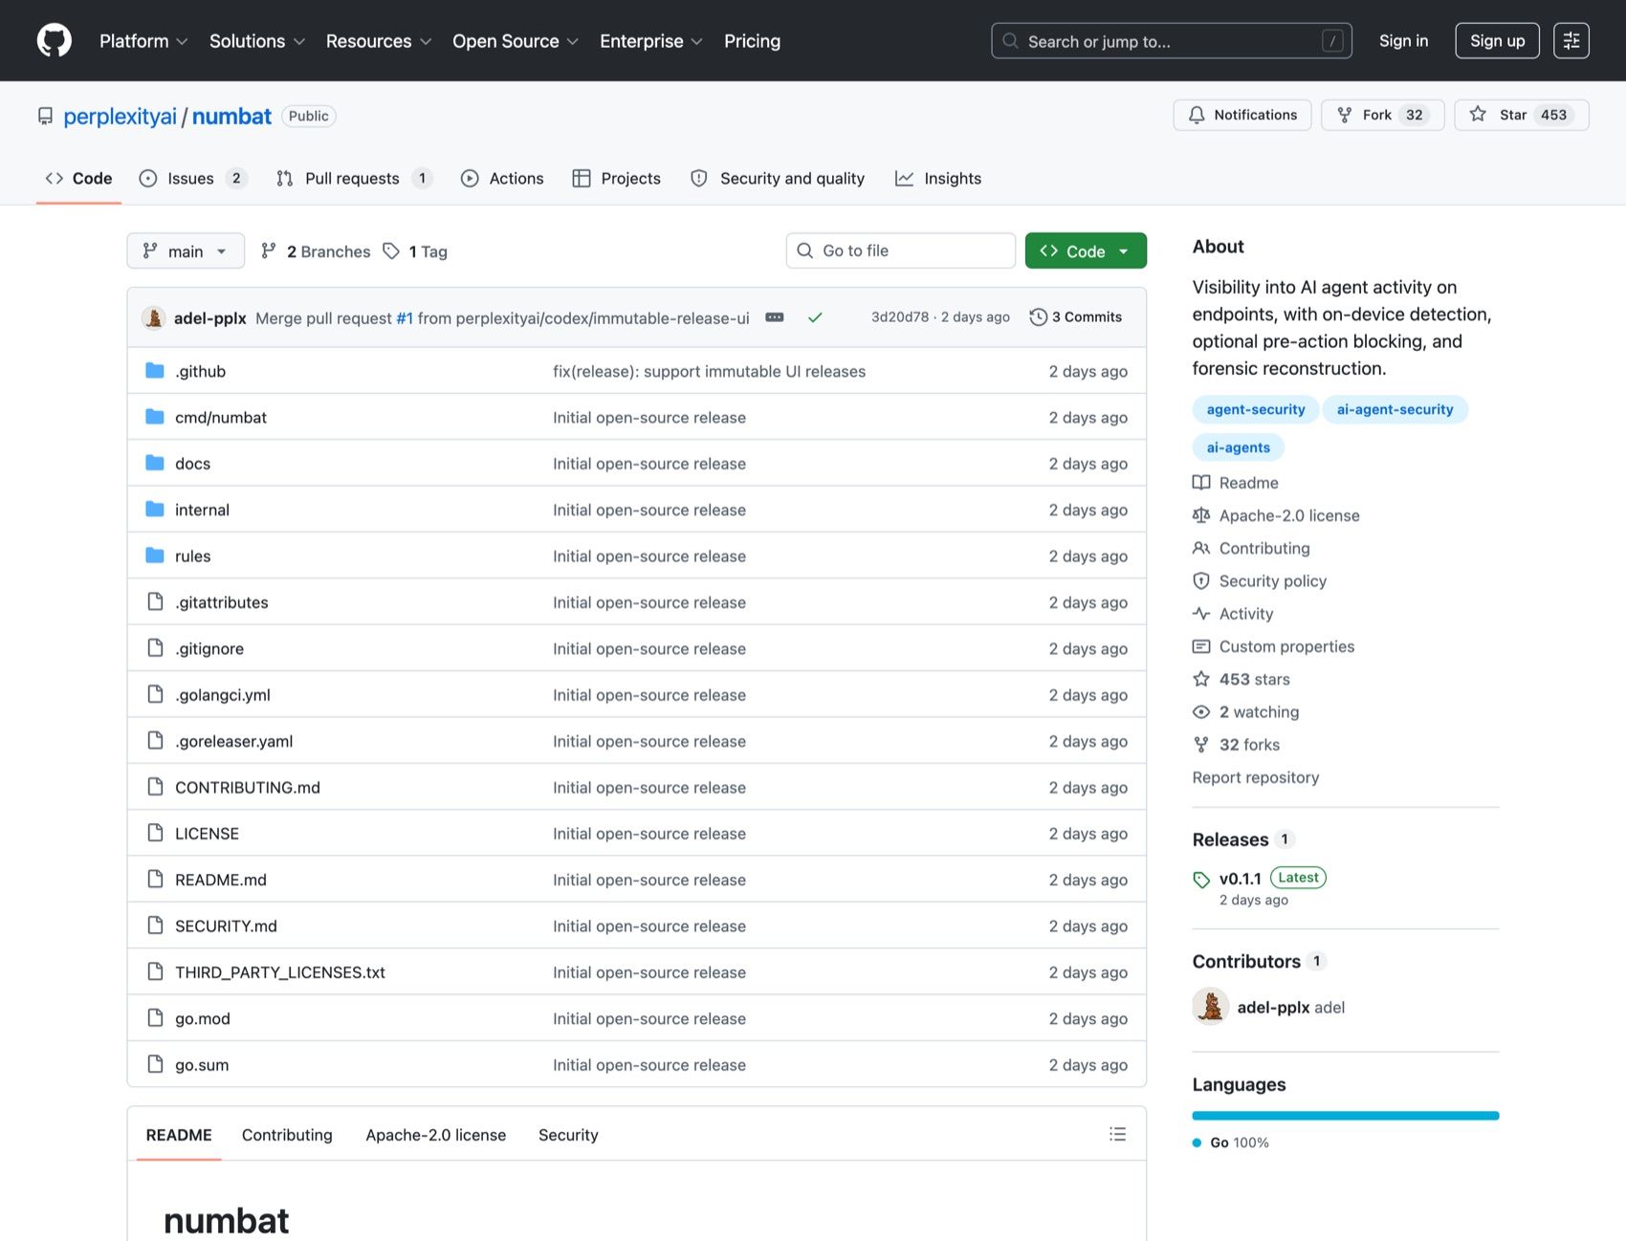The image size is (1626, 1241).
Task: Open the .github folder
Action: (x=200, y=371)
